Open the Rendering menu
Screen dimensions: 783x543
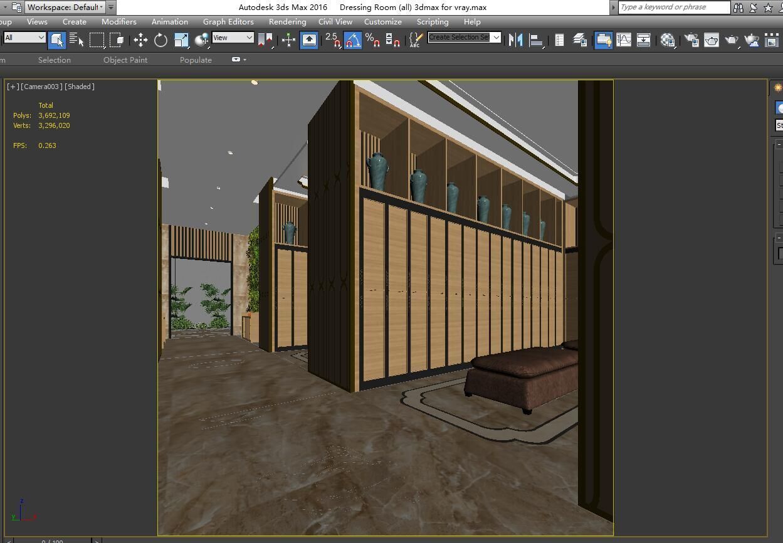coord(288,21)
